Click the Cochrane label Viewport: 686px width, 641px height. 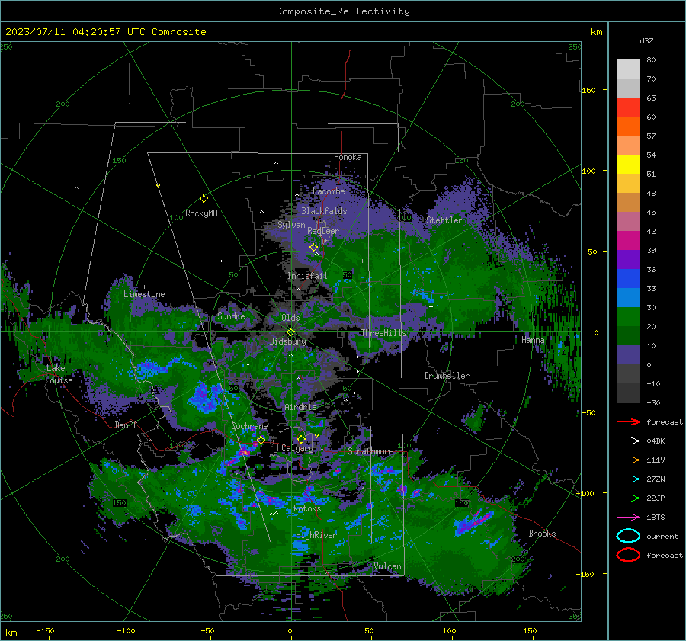point(249,426)
